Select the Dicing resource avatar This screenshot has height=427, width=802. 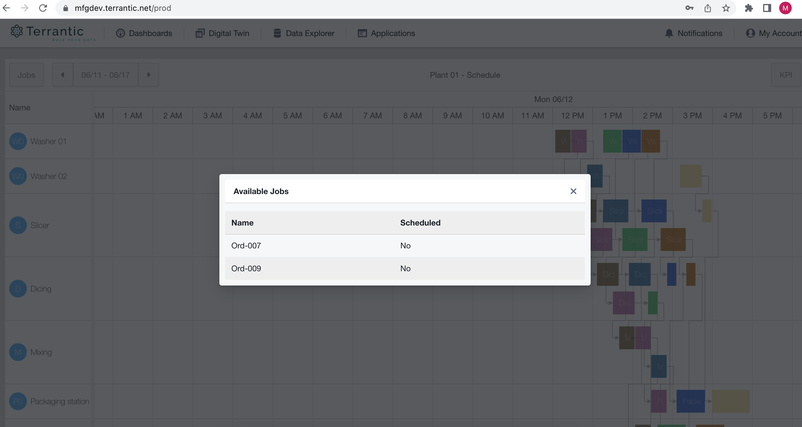coord(18,289)
